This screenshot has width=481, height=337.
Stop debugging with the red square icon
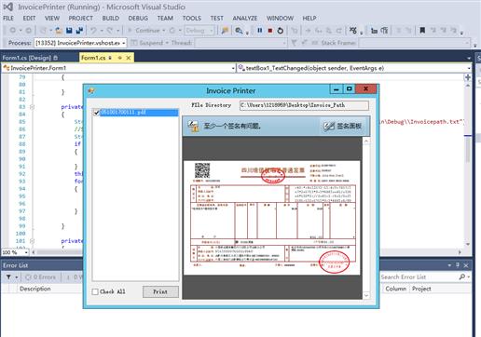coord(270,31)
